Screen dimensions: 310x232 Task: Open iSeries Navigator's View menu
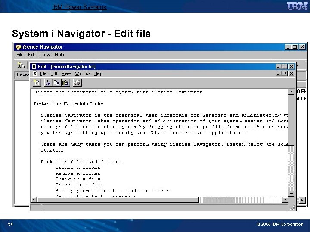(x=45, y=55)
